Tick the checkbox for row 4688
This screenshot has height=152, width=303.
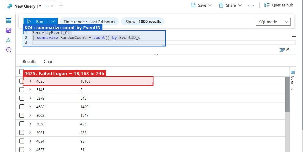coord(22,107)
